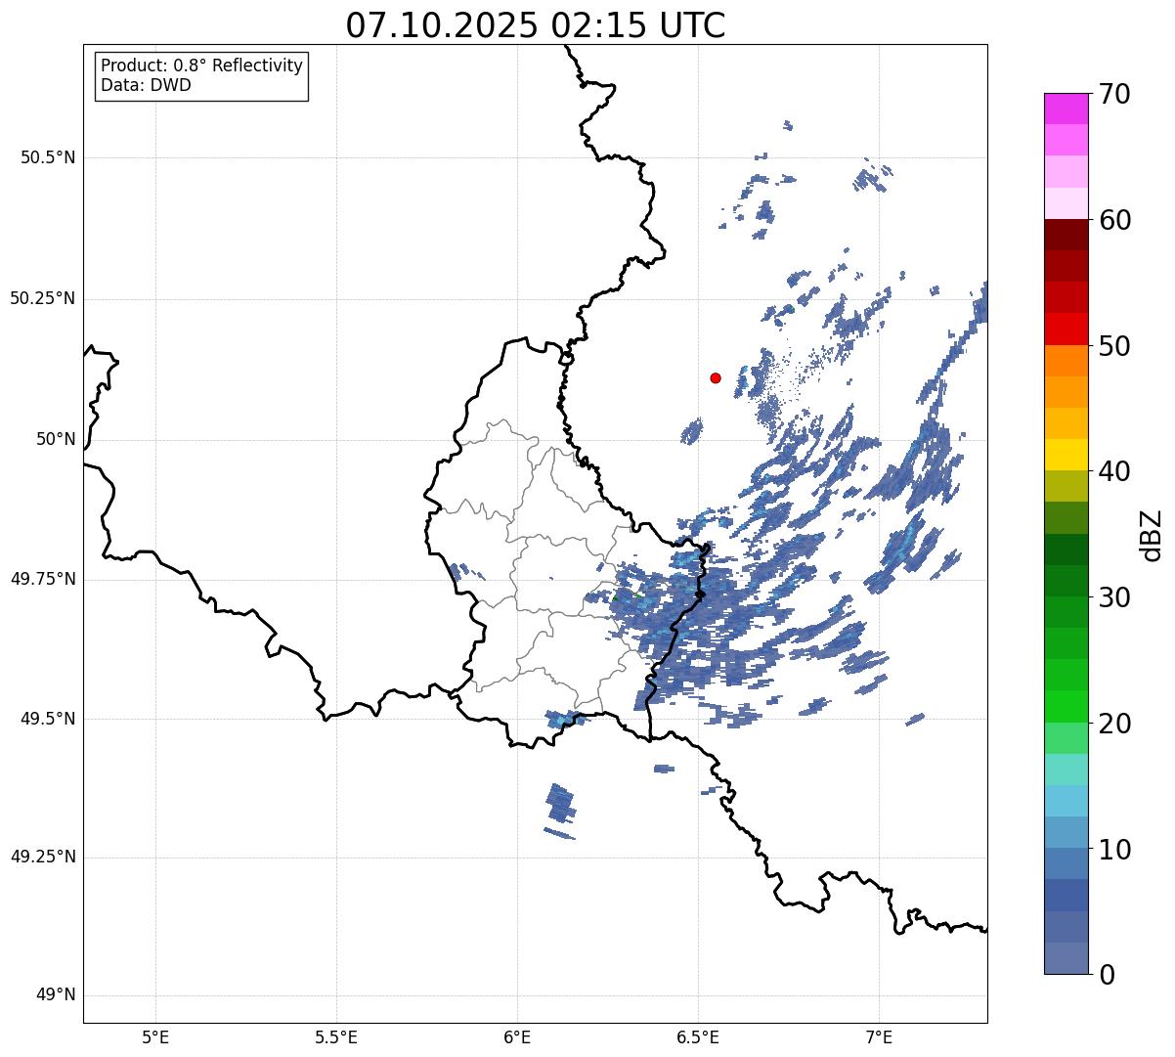Screen dimensions: 1175x1057
Task: Pick the orange swatch just below 50
Action: pos(1066,361)
